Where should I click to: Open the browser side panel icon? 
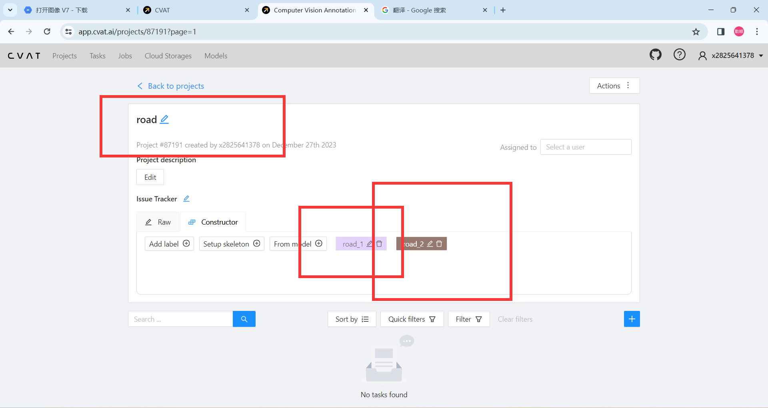[721, 32]
